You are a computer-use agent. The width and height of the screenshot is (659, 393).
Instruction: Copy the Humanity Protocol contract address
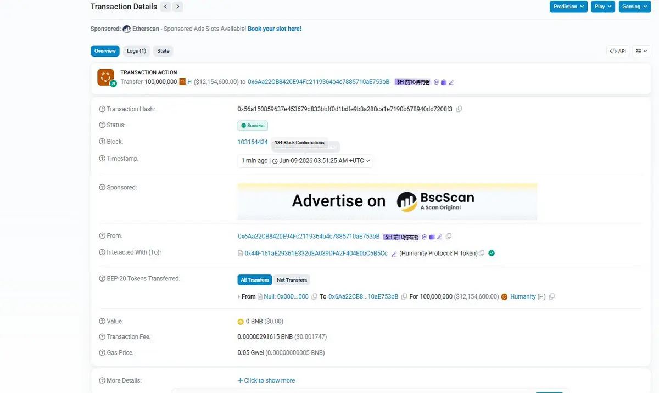pos(482,254)
